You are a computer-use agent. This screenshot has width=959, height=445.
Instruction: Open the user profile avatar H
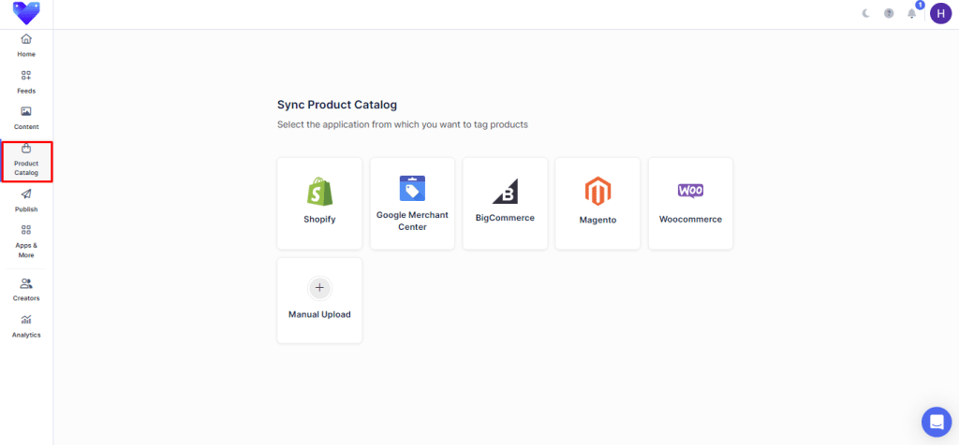click(x=939, y=13)
